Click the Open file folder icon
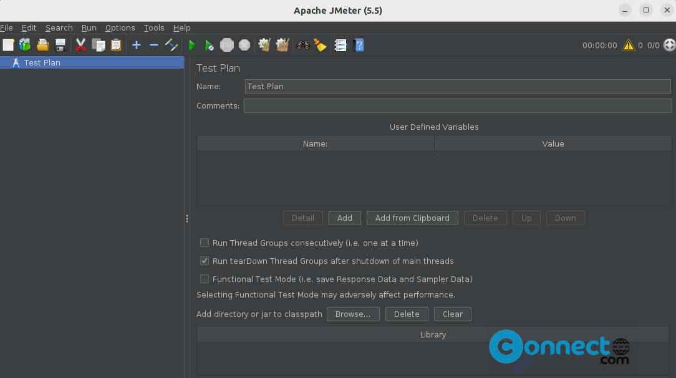676x378 pixels. pyautogui.click(x=42, y=45)
